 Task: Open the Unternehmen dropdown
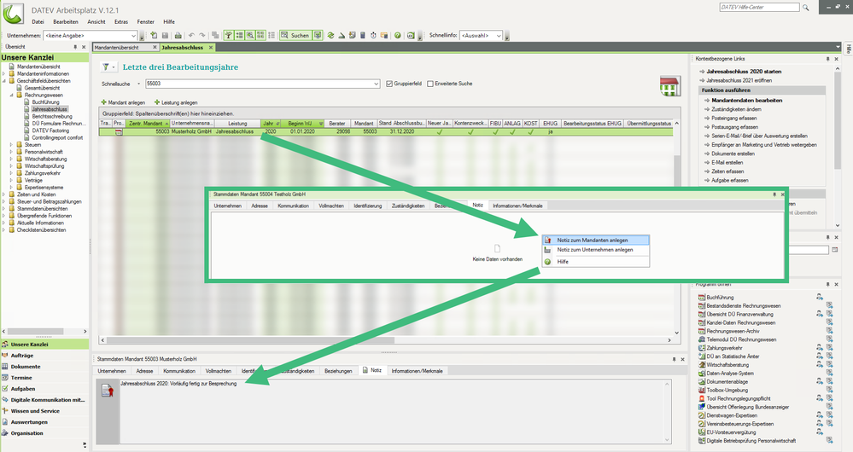point(138,36)
